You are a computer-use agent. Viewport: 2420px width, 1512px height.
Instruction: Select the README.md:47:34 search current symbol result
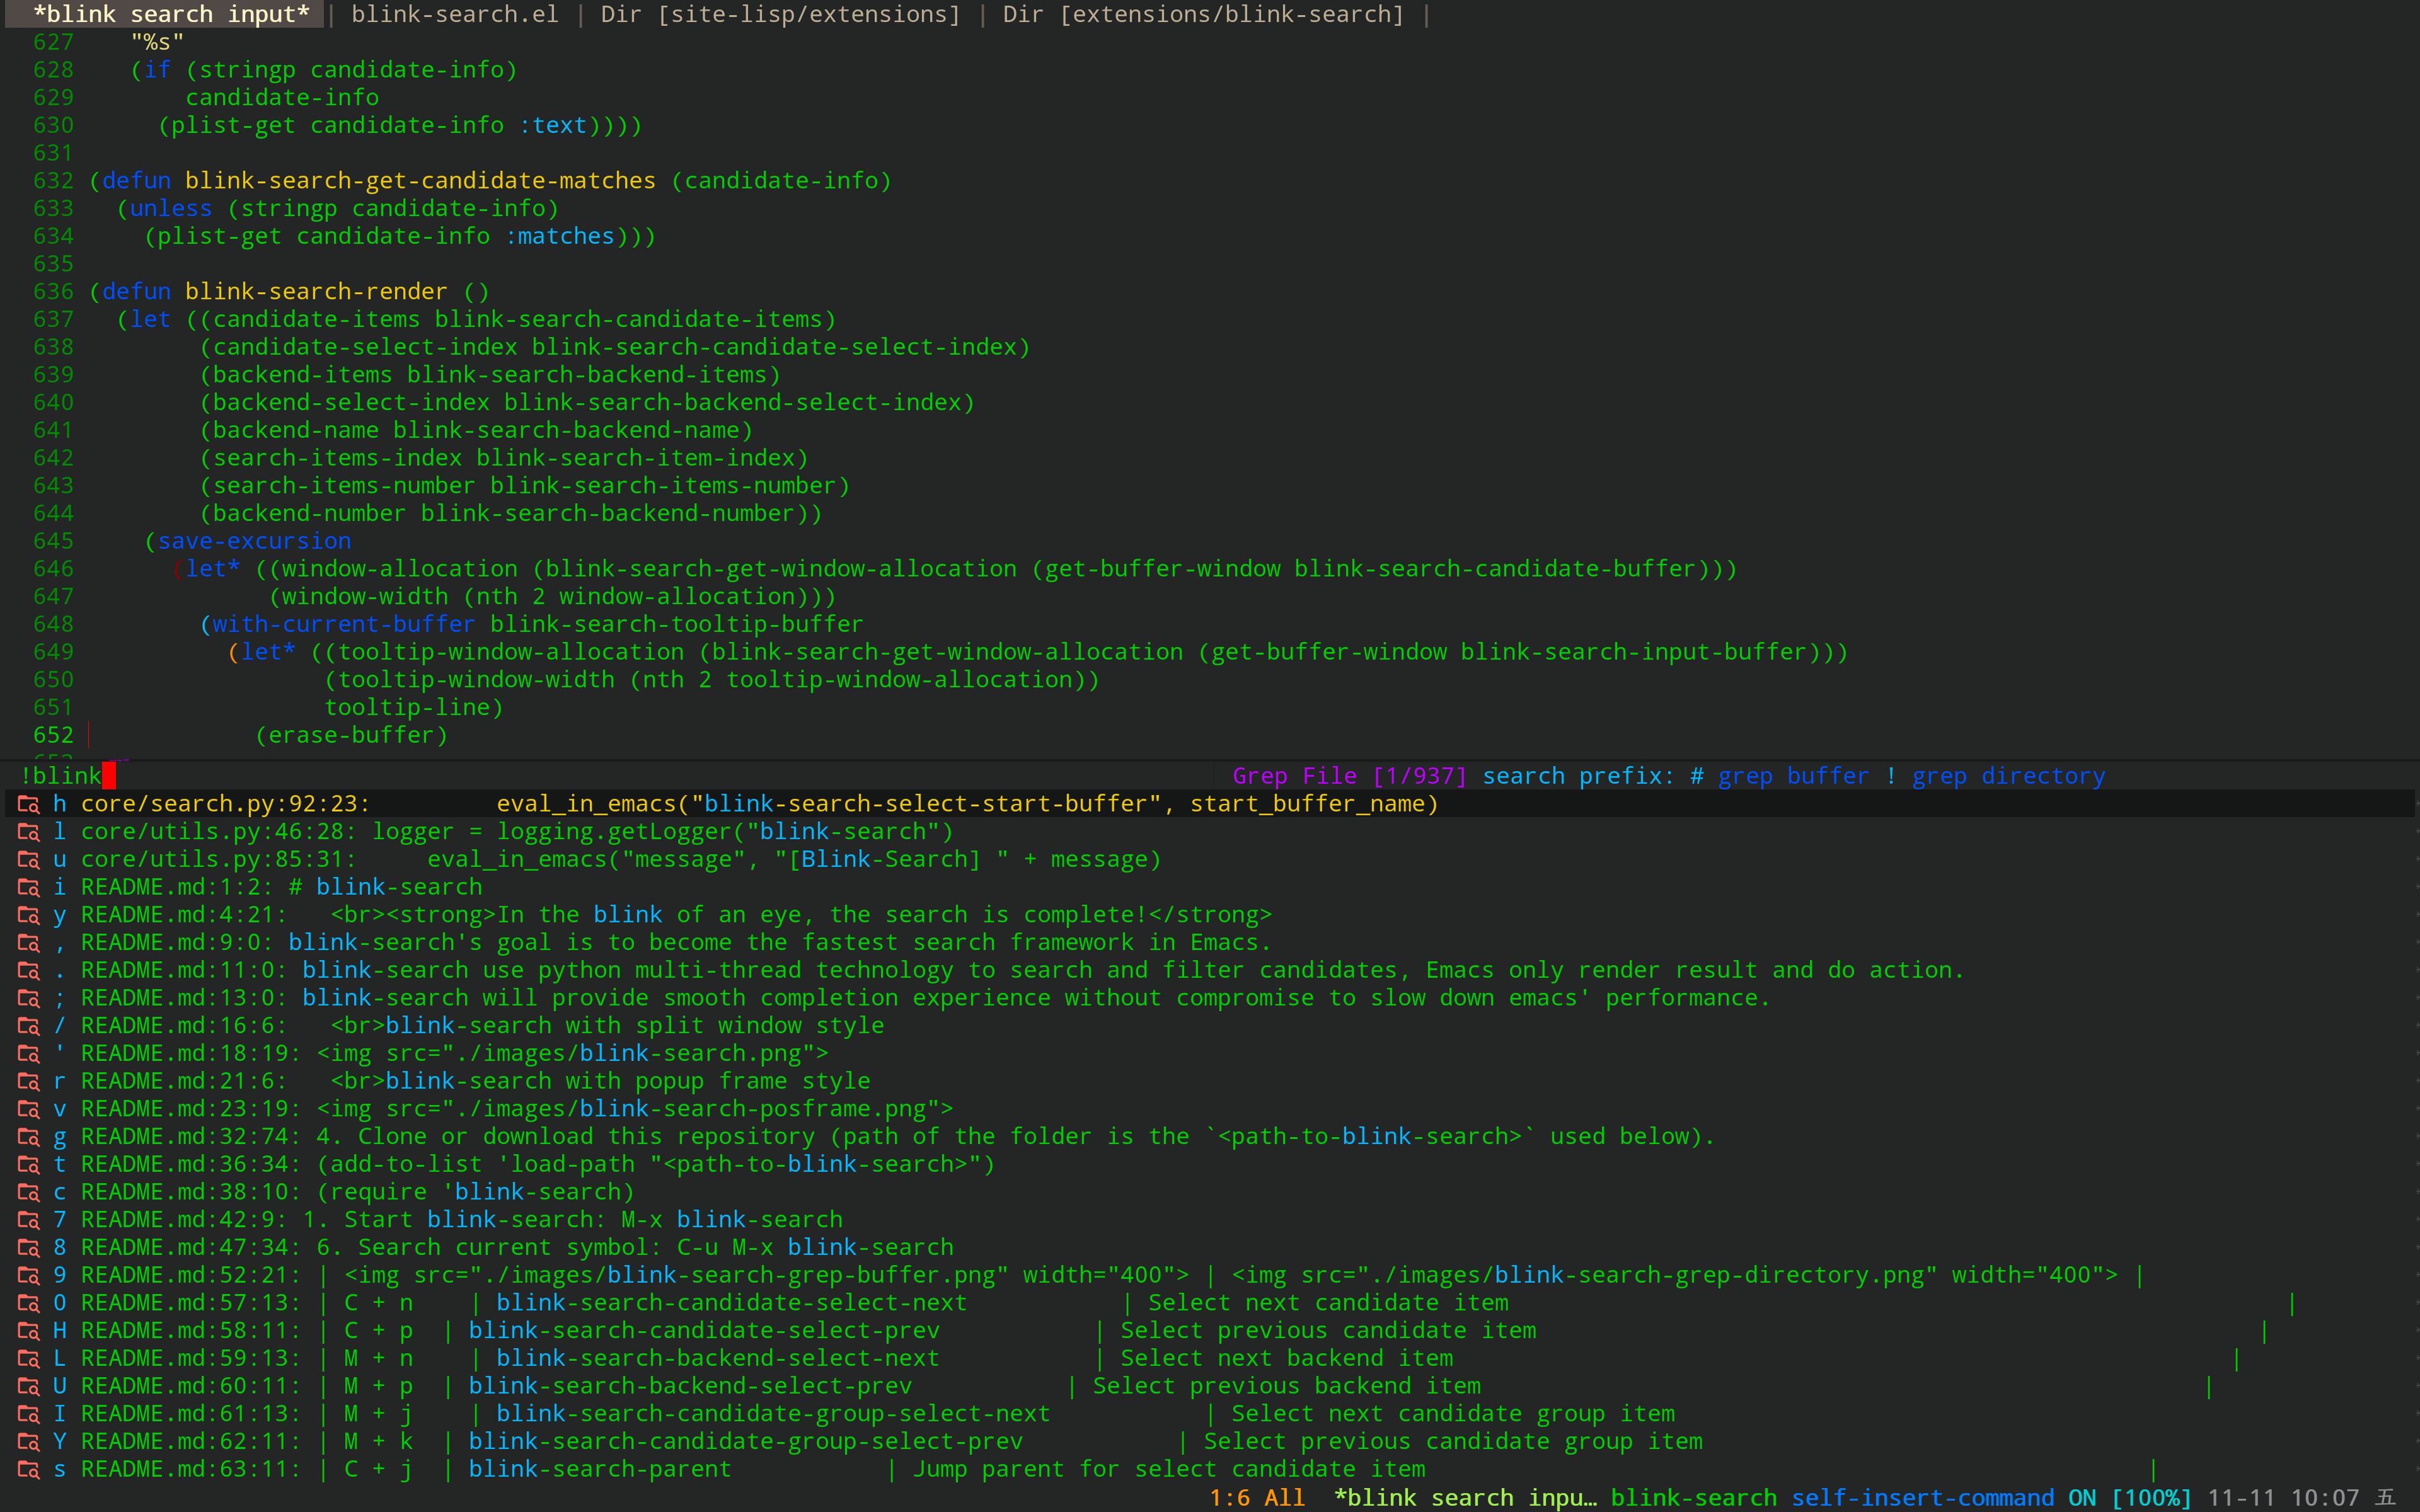point(516,1248)
